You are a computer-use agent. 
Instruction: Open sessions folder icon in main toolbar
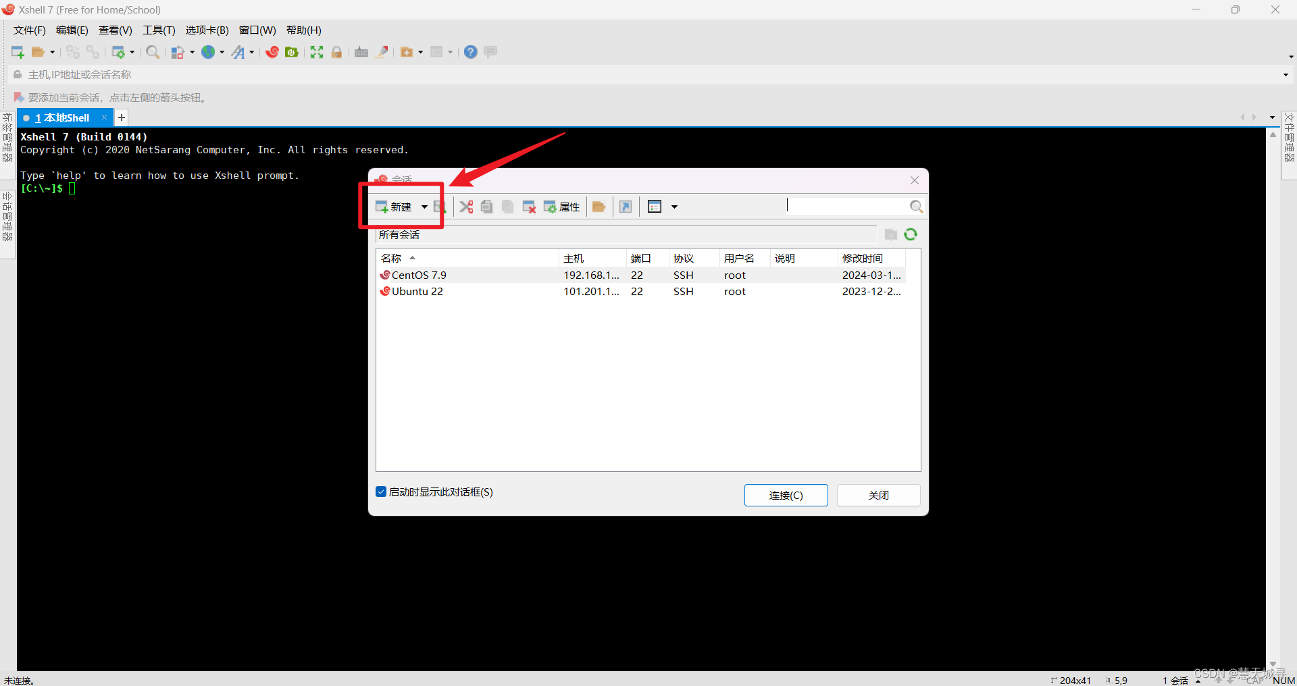pos(39,52)
